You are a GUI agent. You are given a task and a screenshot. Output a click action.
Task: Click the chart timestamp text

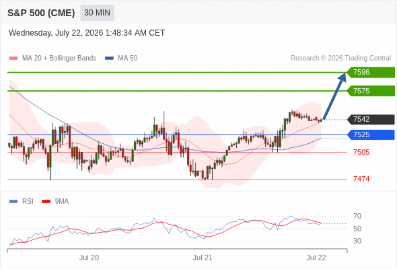click(87, 33)
